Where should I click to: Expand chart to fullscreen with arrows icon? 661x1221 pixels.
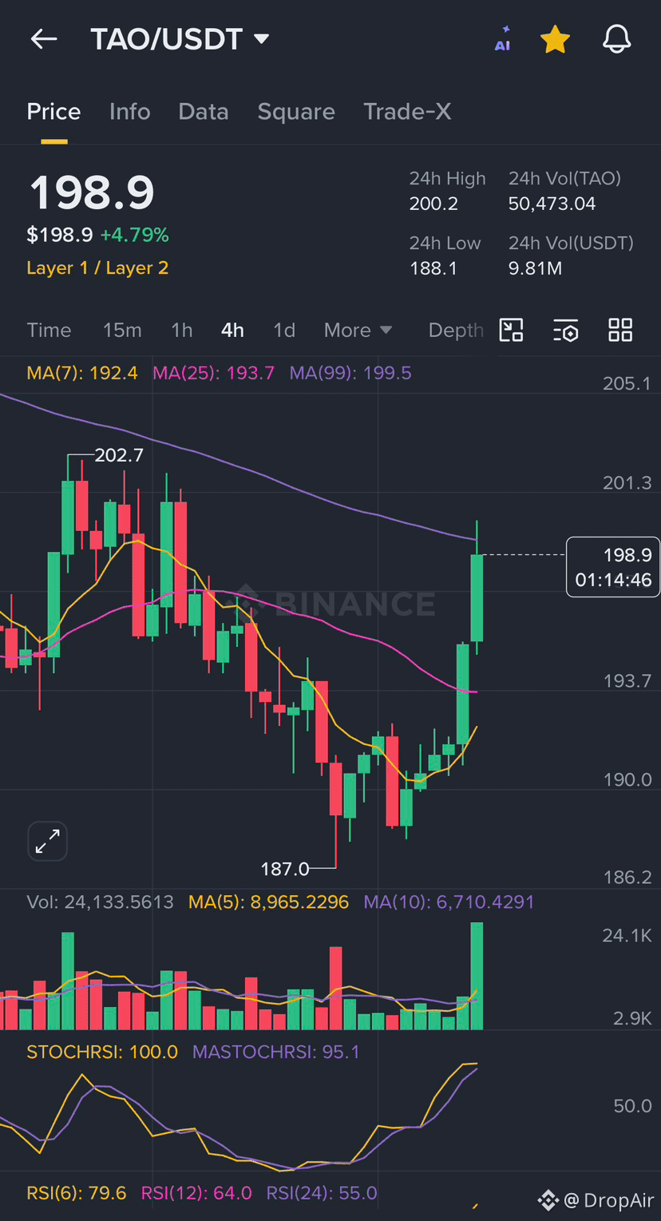[48, 841]
